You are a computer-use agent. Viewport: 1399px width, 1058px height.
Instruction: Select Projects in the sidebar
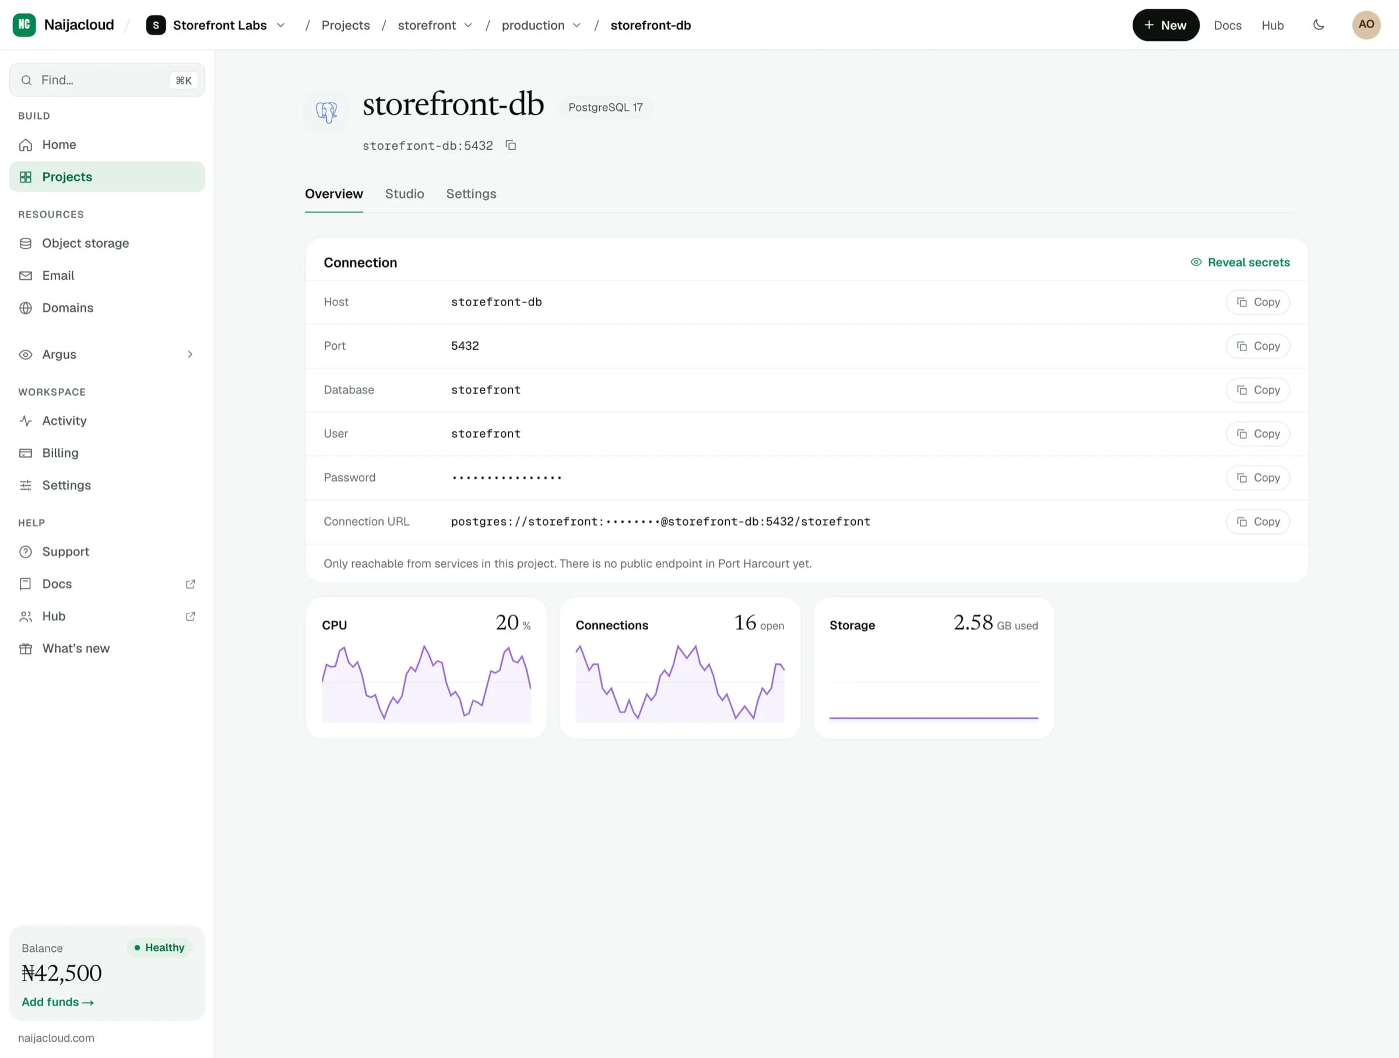(x=107, y=177)
